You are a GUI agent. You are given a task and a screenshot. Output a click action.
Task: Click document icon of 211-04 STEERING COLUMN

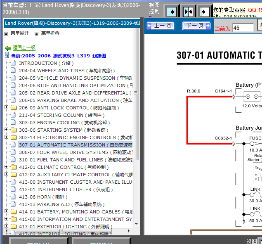coord(13,115)
